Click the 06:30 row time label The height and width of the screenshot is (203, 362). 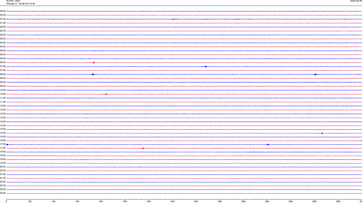(x=3, y=63)
